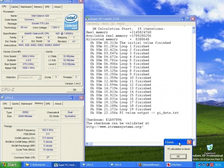Click the Channels value Dual

(x=70, y=112)
